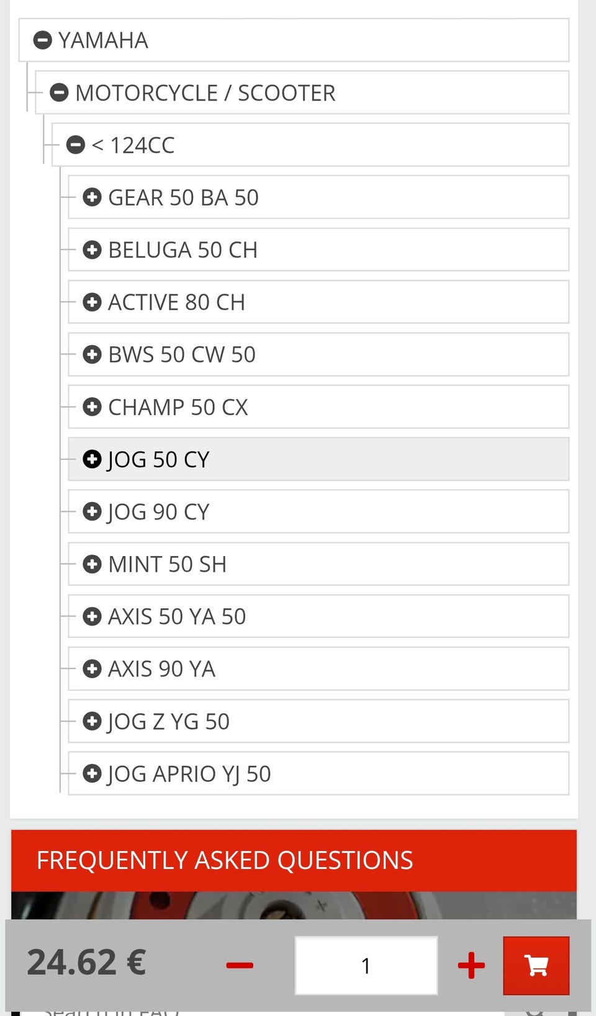This screenshot has width=596, height=1016.
Task: Open CHAMP 50 CX plus icon
Action: [x=92, y=407]
